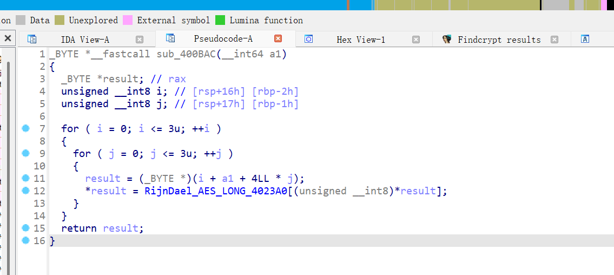Screen dimensions: 614x275
Task: Click the Unexplored legend color swatch
Action: pos(60,20)
